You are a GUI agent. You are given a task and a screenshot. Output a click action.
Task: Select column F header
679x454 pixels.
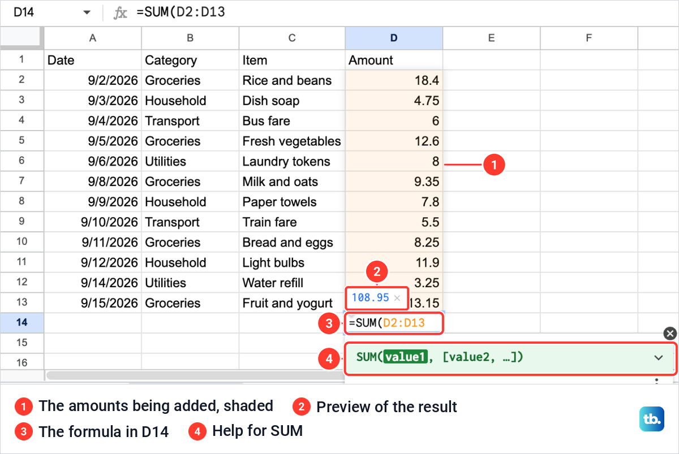click(x=588, y=38)
